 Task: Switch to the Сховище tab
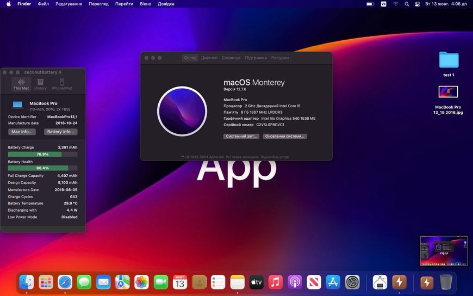coord(231,58)
